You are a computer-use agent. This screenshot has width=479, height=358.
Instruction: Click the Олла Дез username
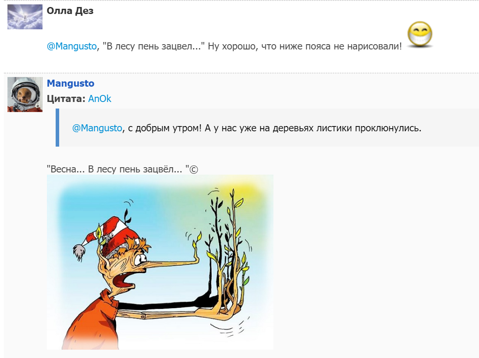tap(70, 11)
